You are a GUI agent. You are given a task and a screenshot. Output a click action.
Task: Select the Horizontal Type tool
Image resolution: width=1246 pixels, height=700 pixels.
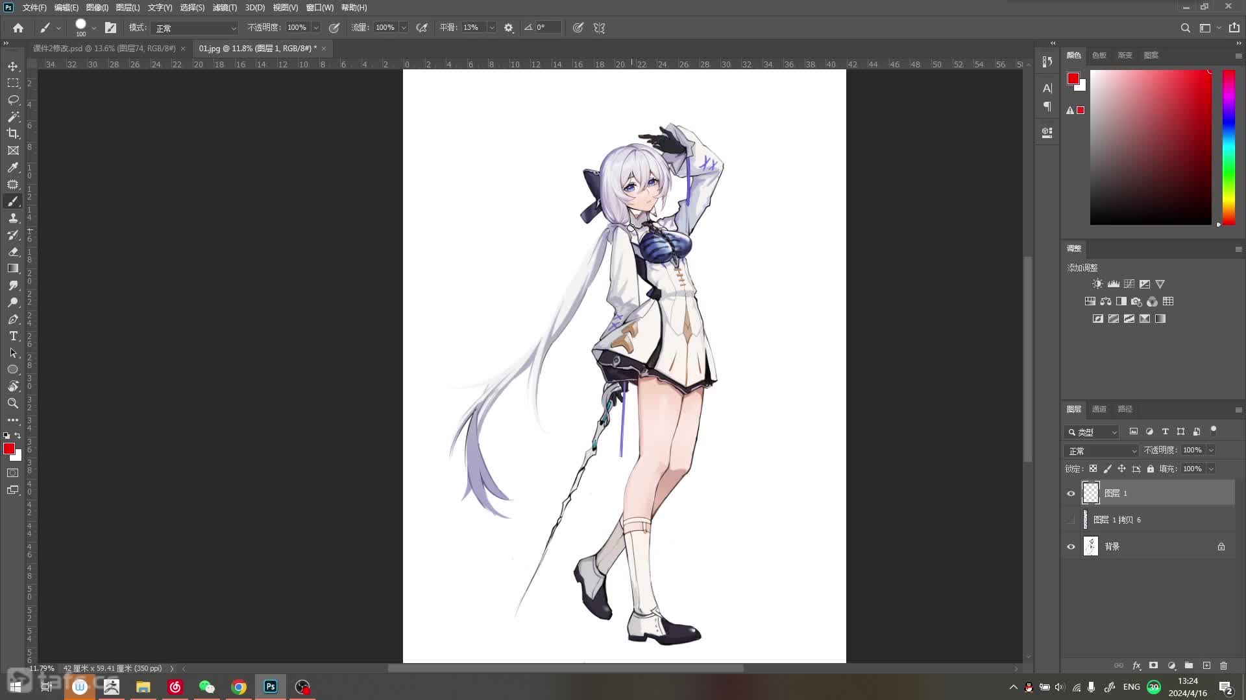pyautogui.click(x=13, y=336)
